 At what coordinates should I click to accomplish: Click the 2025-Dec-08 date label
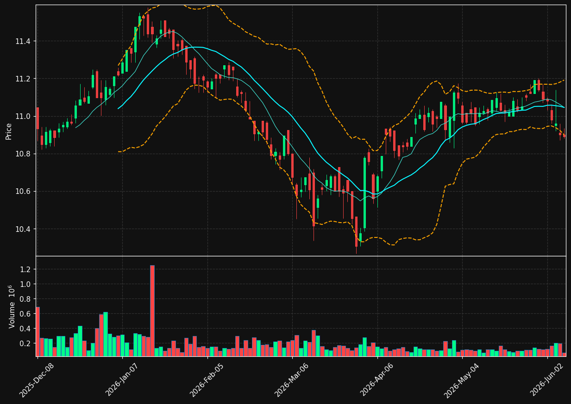point(37,379)
